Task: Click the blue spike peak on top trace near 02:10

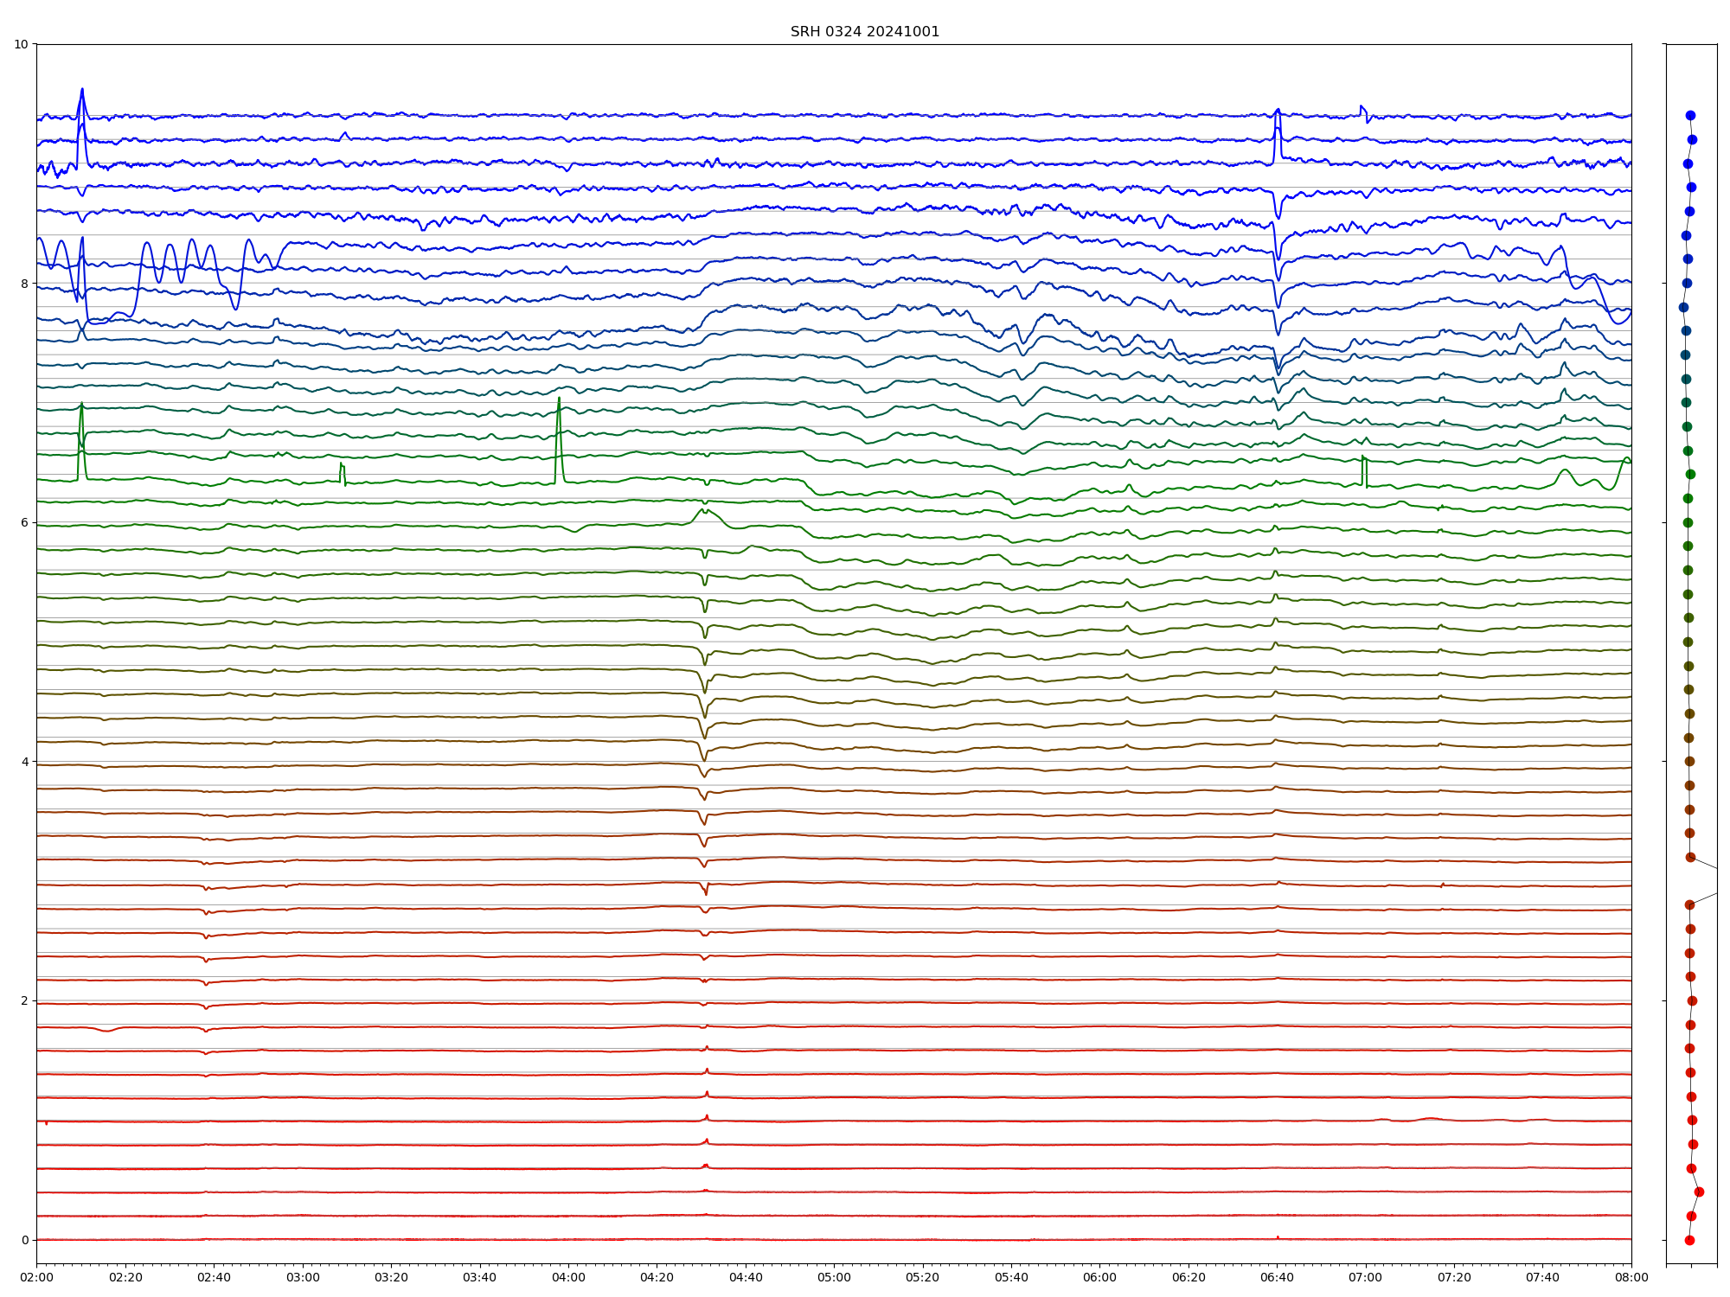Action: (x=82, y=90)
